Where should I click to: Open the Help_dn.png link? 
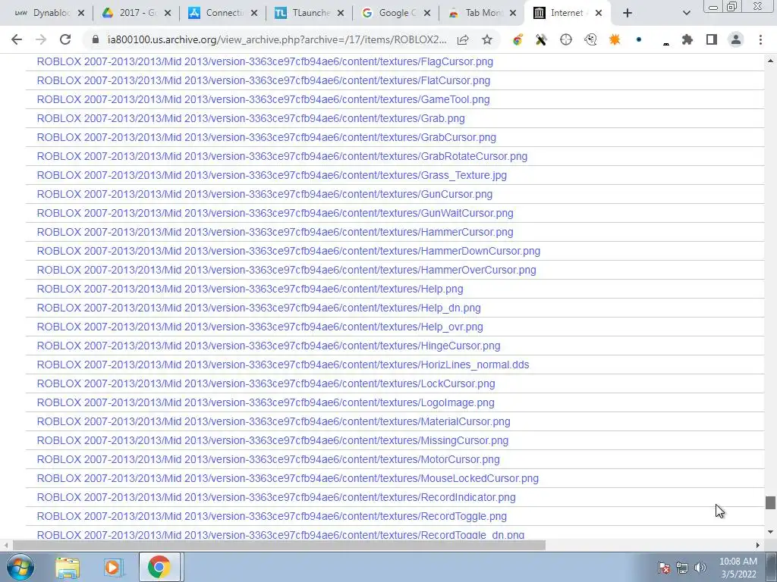pyautogui.click(x=259, y=308)
